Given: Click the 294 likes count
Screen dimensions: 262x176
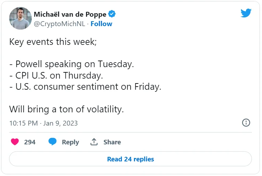Looking at the screenshot, I should coord(30,142).
